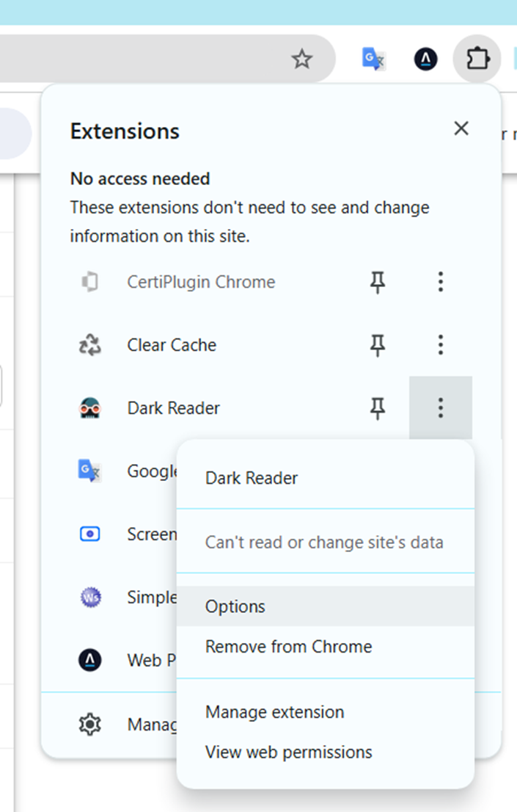Click the Dark Reader extension icon

pos(90,408)
